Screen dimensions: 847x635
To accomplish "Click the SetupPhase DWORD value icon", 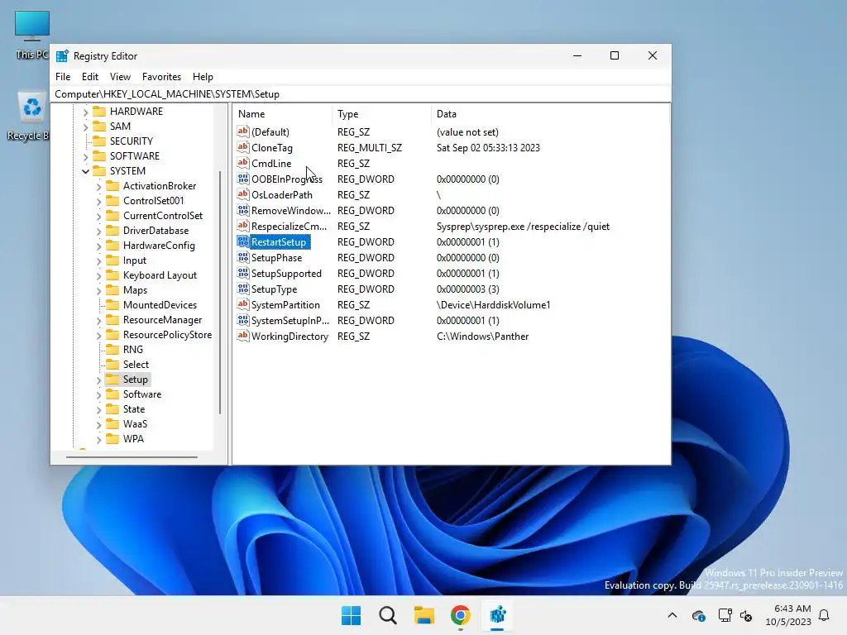I will click(x=243, y=258).
